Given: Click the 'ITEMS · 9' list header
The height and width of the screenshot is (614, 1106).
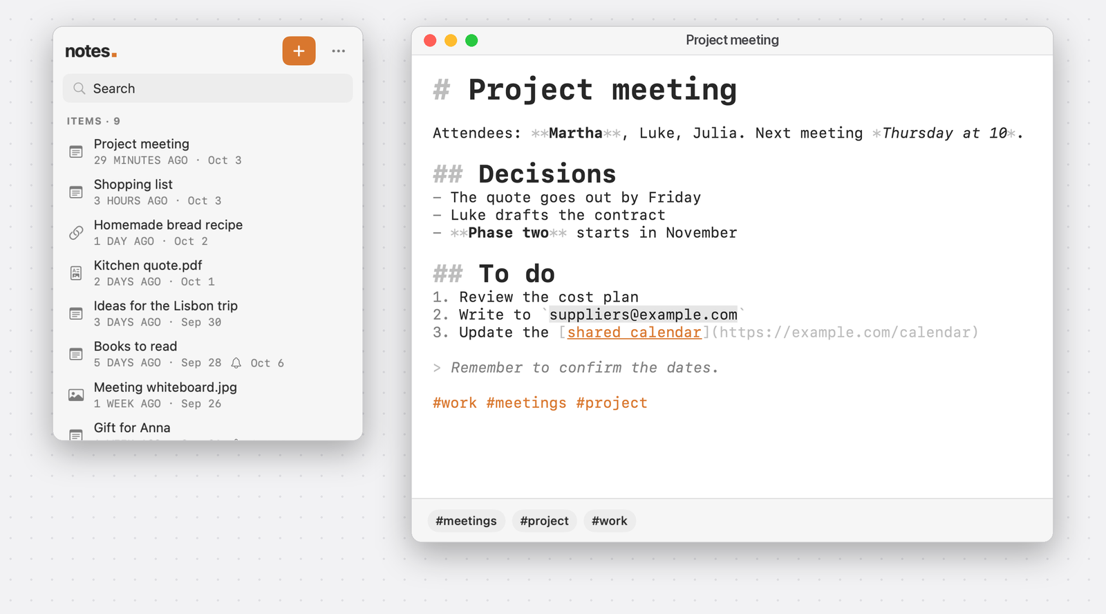Looking at the screenshot, I should (93, 121).
